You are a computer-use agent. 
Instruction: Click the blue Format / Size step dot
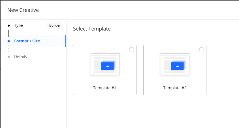[9, 41]
